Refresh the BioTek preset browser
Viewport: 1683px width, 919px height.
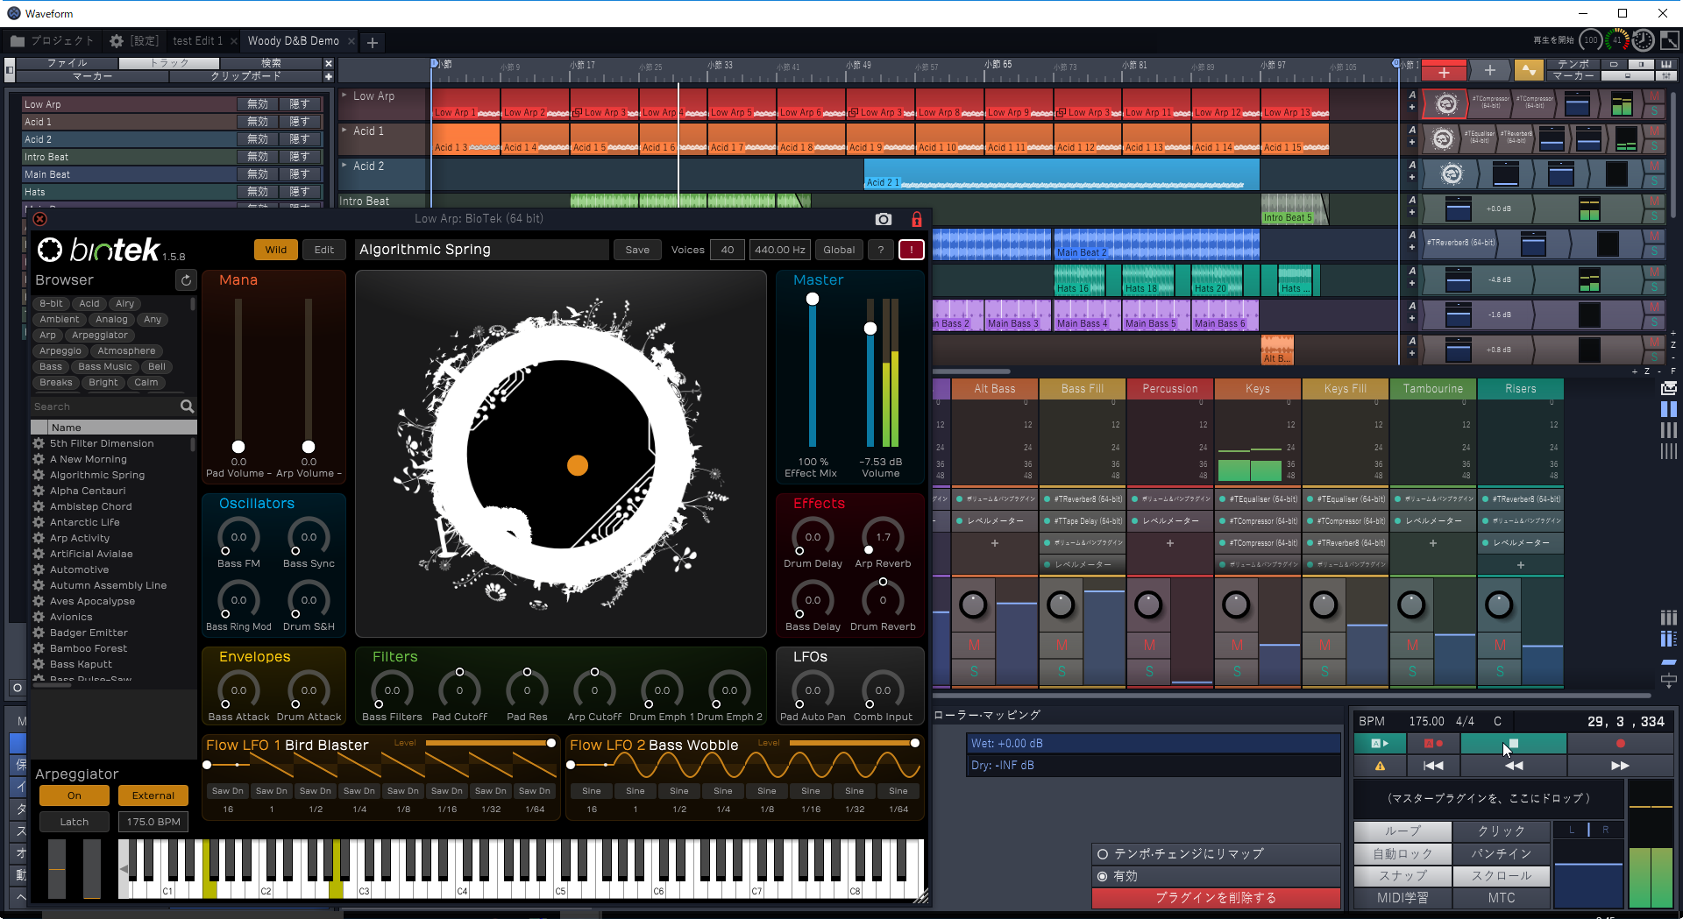(186, 280)
